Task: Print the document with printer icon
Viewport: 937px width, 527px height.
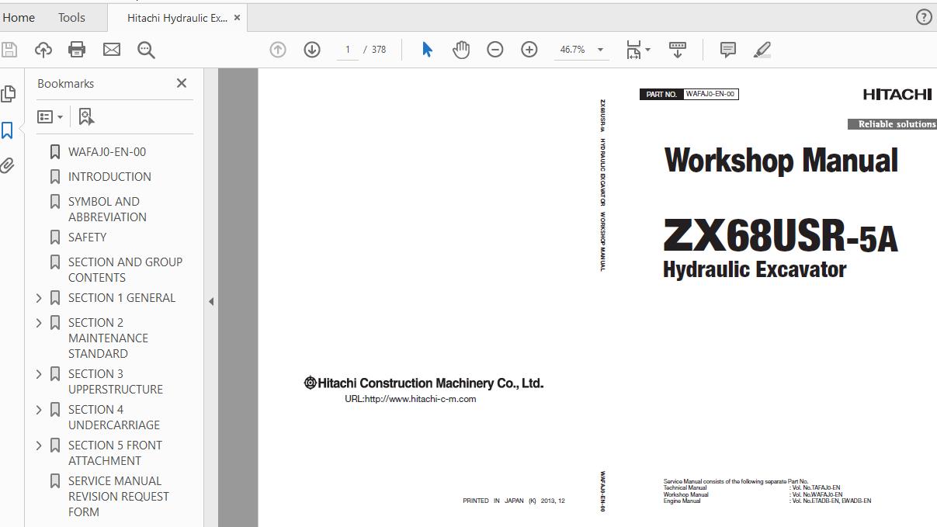Action: coord(77,50)
